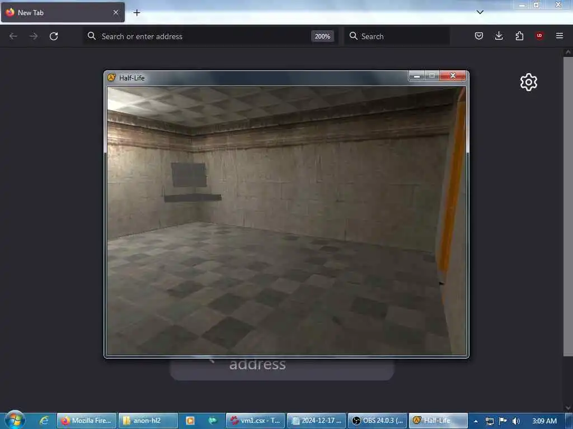
Task: Open new tab personalize gear settings
Action: [x=529, y=82]
